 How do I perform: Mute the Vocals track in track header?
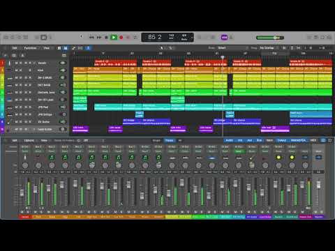pos(16,63)
